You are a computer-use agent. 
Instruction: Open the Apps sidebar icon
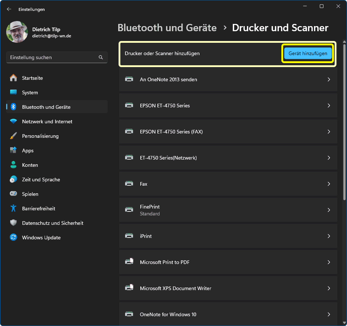13,150
